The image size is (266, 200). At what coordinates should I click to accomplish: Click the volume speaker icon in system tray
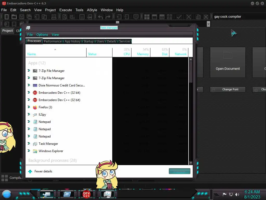(237, 194)
